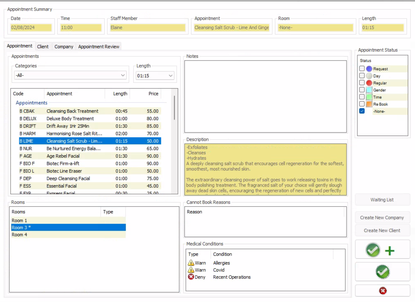Select the Biotec Line Eraser row

90,171
